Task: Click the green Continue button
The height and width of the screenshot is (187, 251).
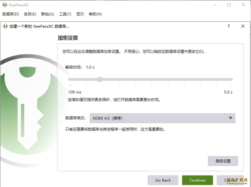Action: point(197,180)
